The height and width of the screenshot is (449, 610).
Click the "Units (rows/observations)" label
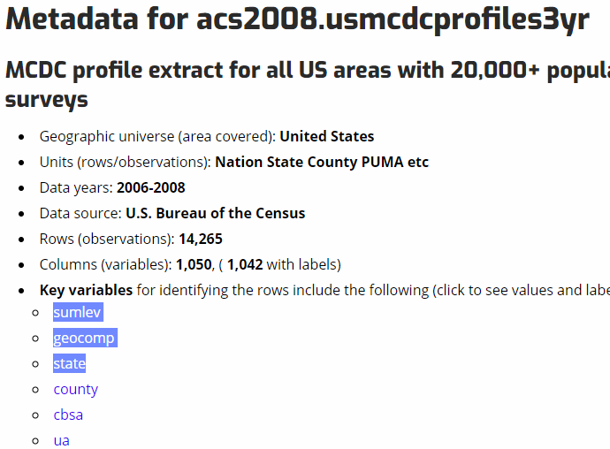(x=125, y=162)
